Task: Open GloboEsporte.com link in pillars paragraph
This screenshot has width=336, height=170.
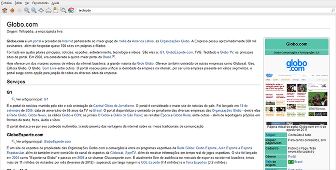Action: pos(179,52)
